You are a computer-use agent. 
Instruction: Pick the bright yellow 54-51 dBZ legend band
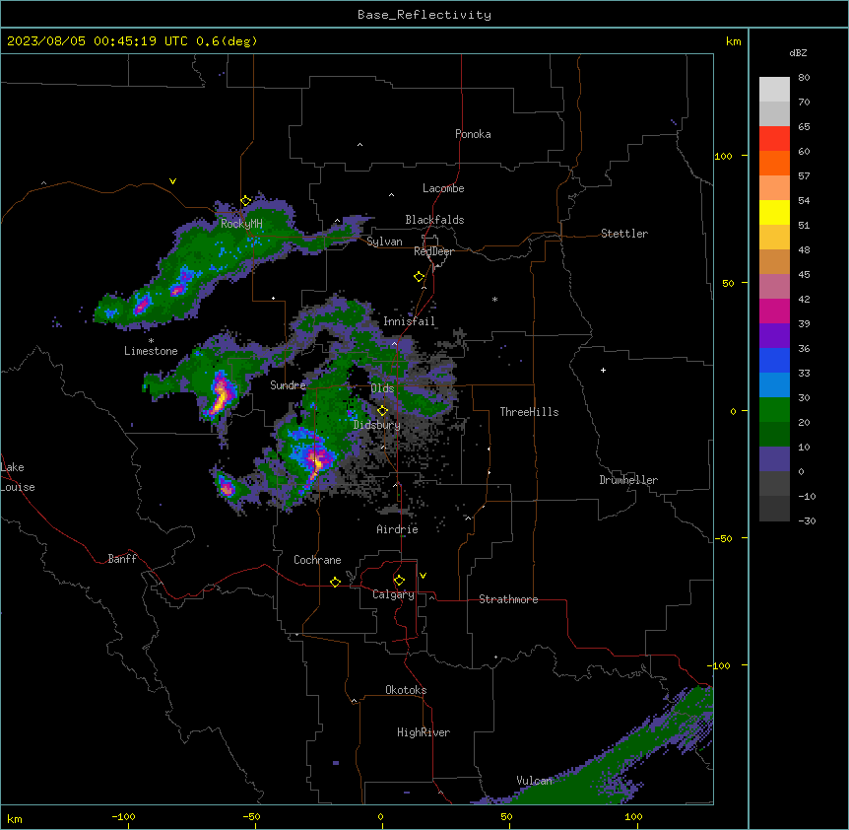click(x=774, y=213)
